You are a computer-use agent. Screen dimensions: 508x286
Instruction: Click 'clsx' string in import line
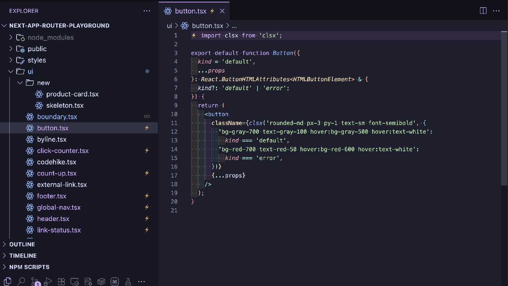269,36
